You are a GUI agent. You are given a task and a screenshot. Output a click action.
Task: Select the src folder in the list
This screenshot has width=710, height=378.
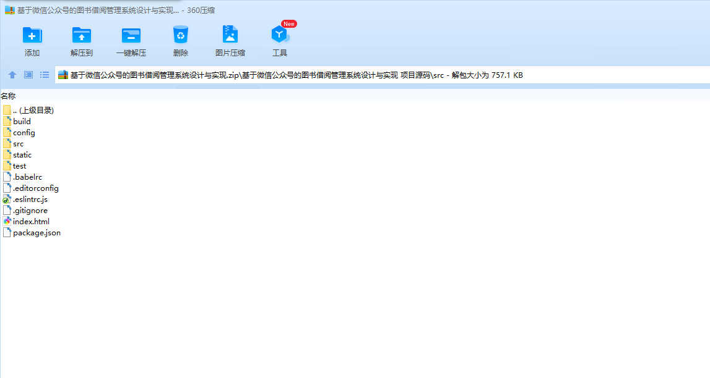click(13, 144)
